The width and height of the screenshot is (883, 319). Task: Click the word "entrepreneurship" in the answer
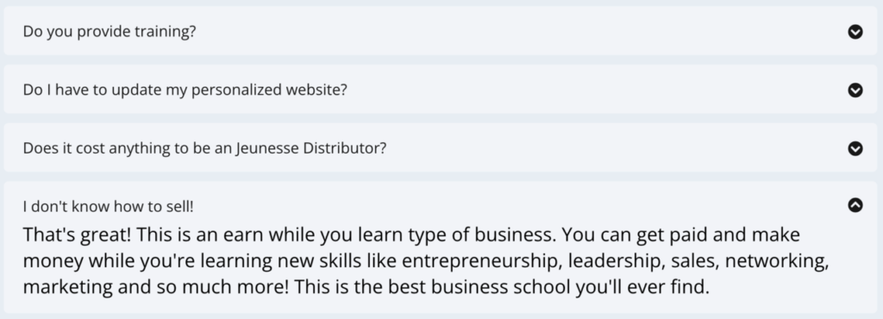coord(481,261)
